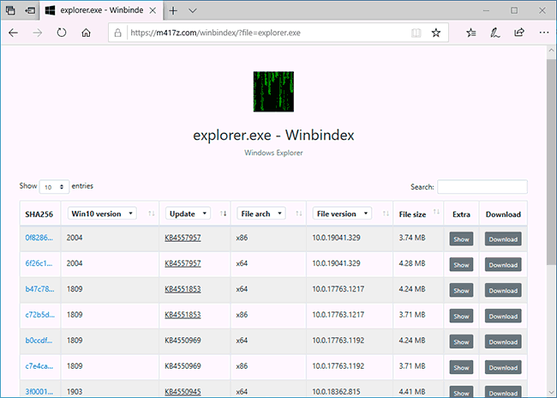This screenshot has height=398, width=557.
Task: Open the tabs you've set aside icon
Action: pyautogui.click(x=10, y=10)
